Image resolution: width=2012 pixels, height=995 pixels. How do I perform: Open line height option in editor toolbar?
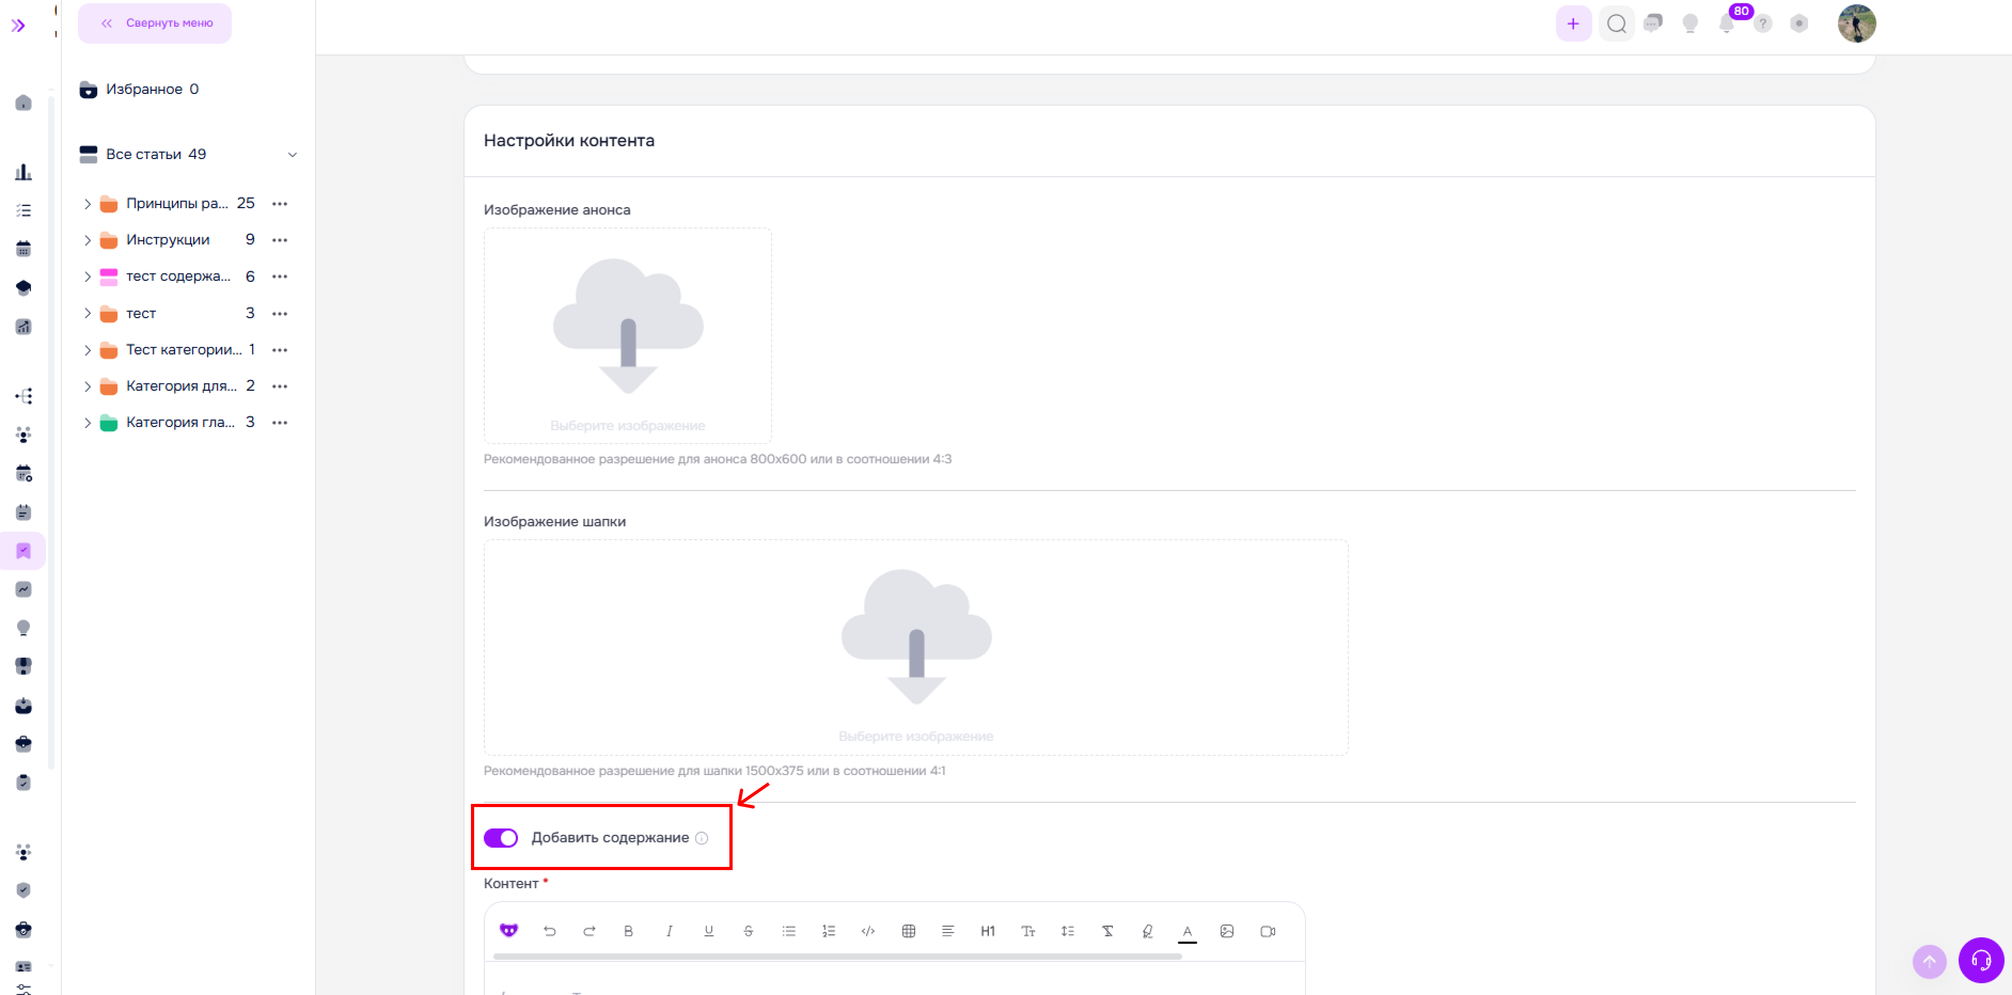pos(1068,931)
